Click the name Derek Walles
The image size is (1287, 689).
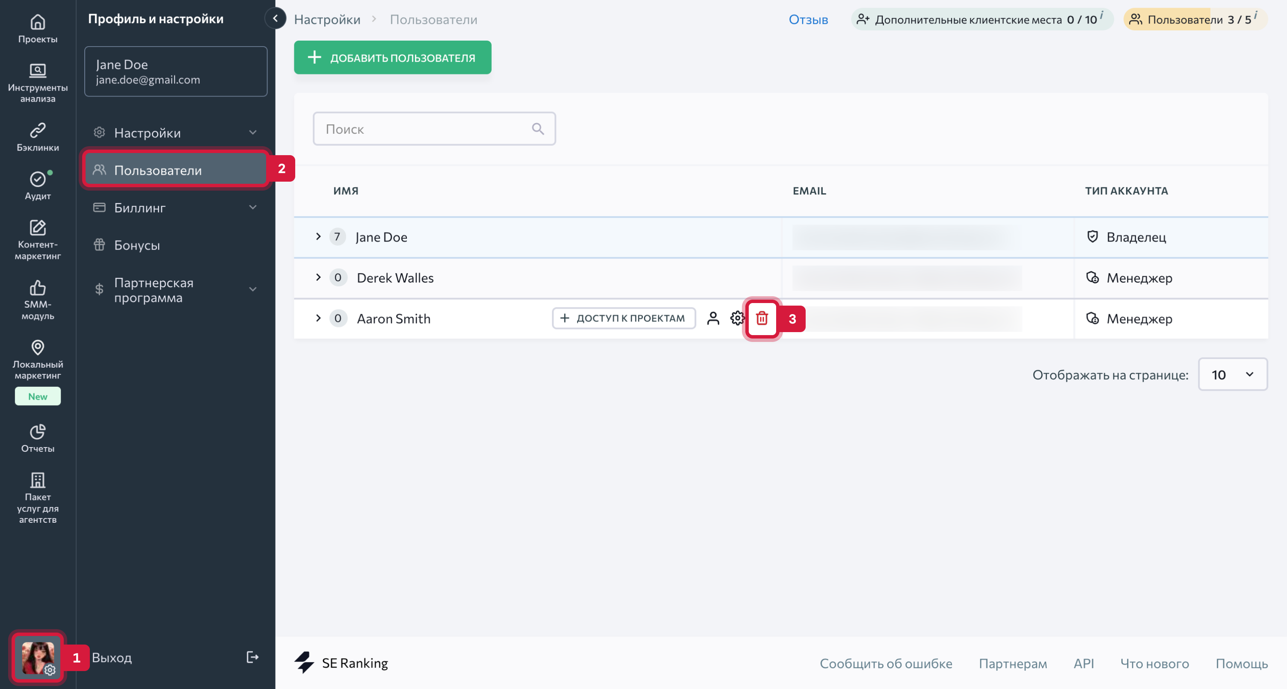pos(394,277)
